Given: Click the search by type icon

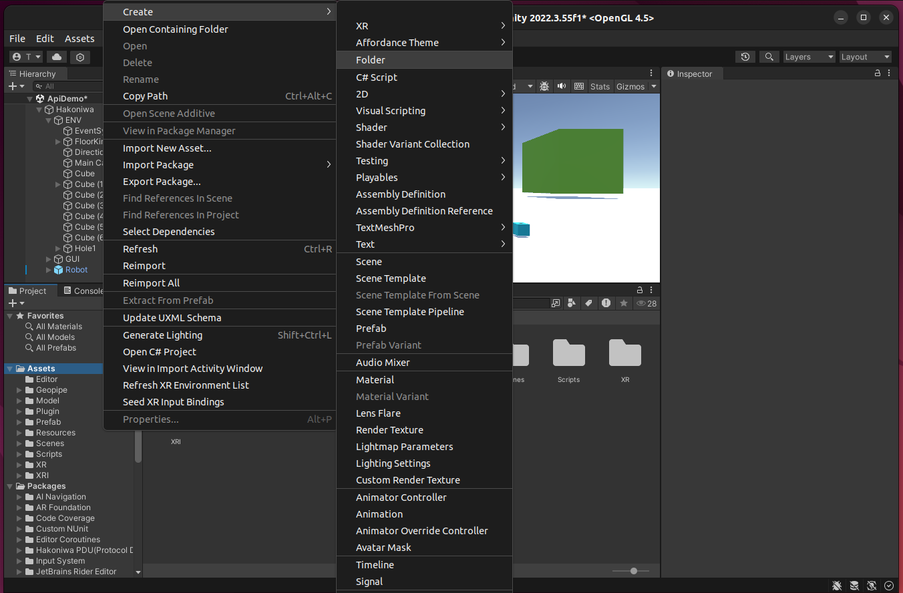Looking at the screenshot, I should click(x=572, y=303).
